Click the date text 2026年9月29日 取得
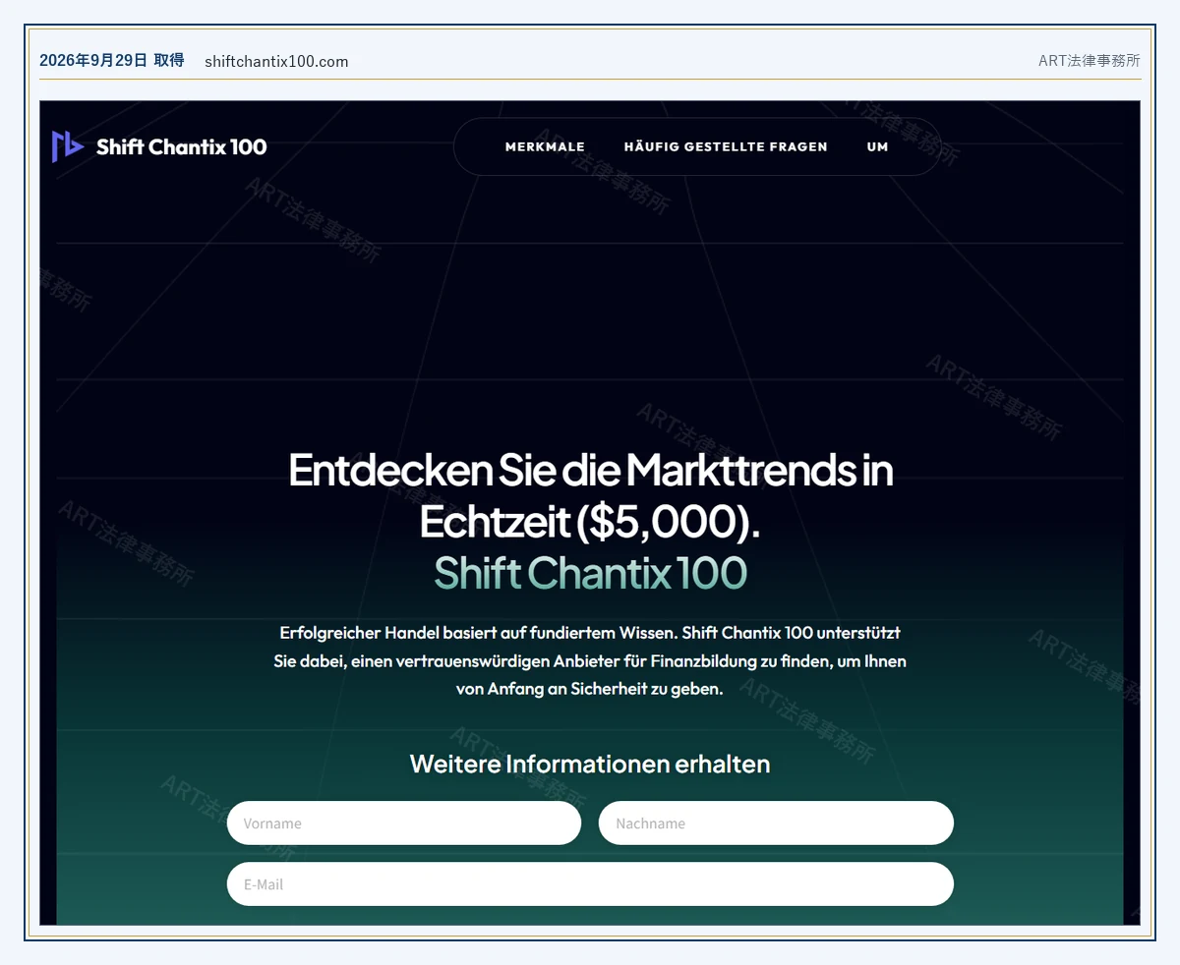1180x965 pixels. coord(111,60)
